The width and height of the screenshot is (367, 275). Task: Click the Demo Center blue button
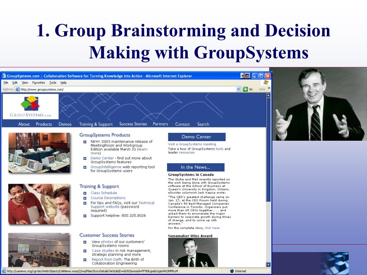(197, 137)
